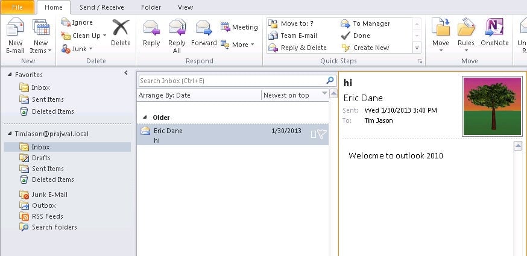The height and width of the screenshot is (256, 527).
Task: Run the Team E-mail quick step
Action: pos(292,36)
